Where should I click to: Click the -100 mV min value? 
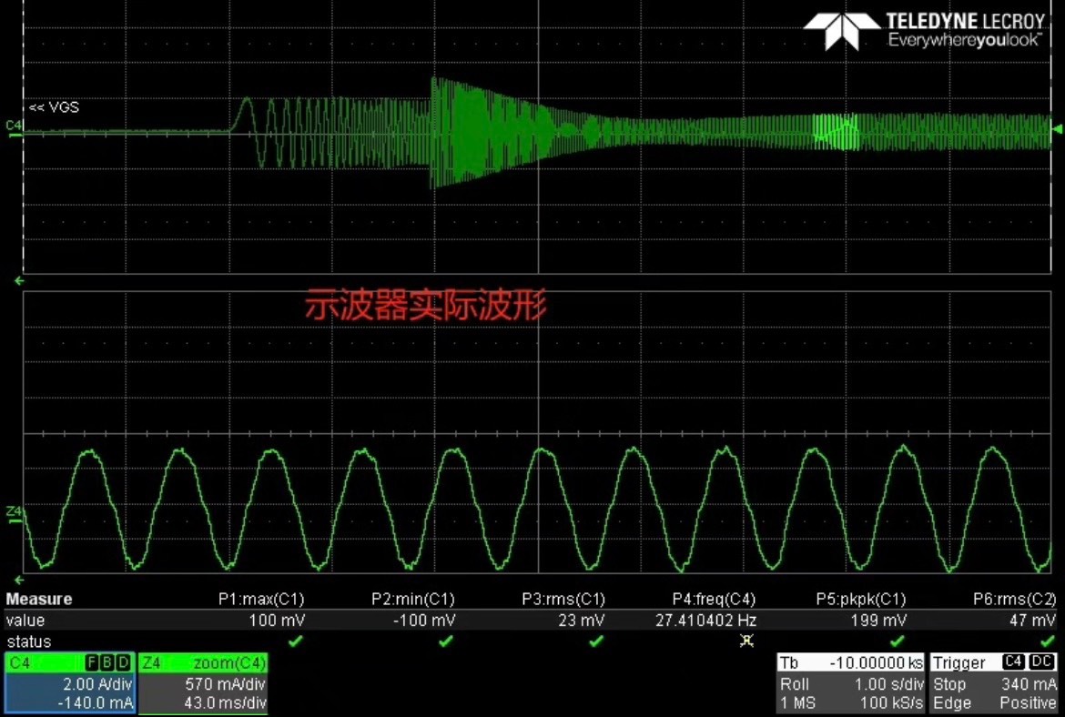[x=424, y=620]
